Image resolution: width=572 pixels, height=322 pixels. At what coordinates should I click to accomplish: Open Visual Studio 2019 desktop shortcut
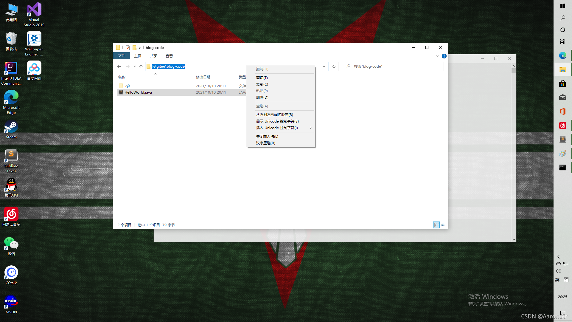pos(34,14)
